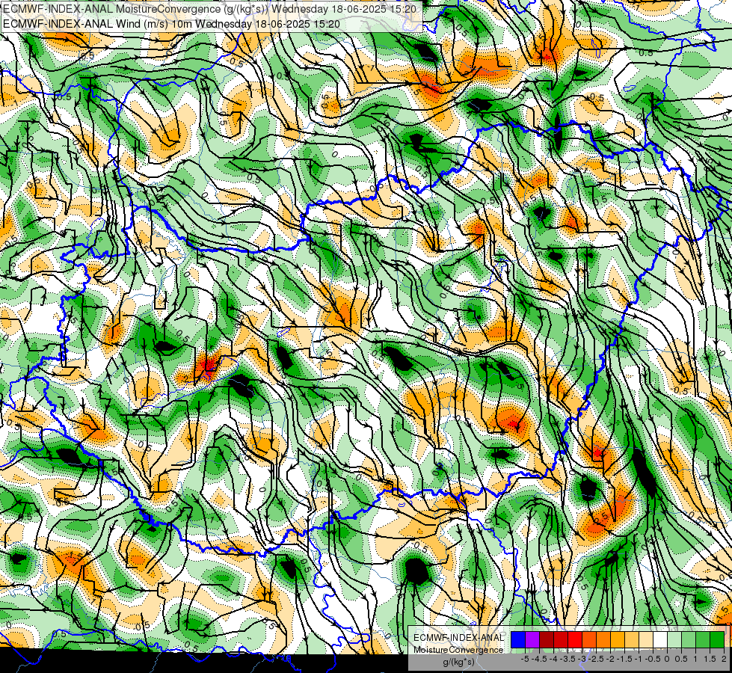Click the palest green legend swatch
Viewport: 732px width, 673px height.
click(674, 640)
